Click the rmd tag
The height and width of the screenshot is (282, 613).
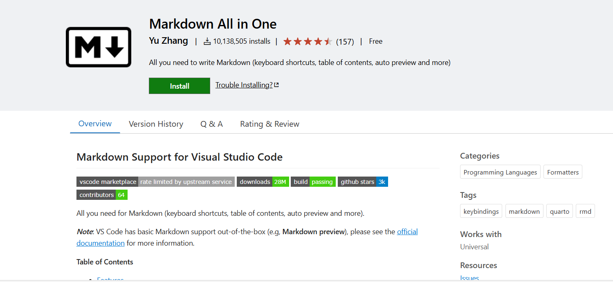585,211
